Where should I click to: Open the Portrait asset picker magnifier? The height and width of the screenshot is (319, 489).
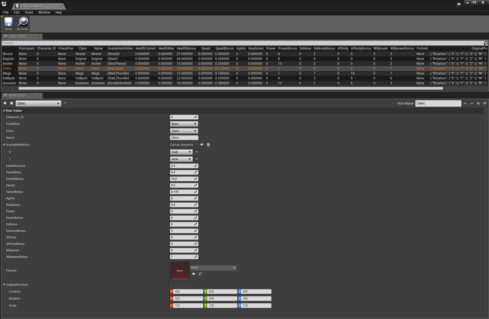pyautogui.click(x=200, y=274)
